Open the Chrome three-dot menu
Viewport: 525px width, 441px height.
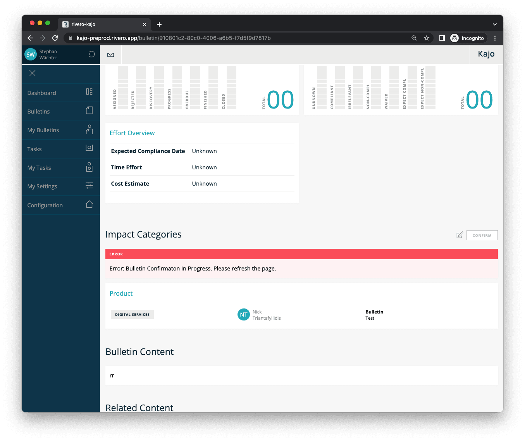[x=495, y=38]
